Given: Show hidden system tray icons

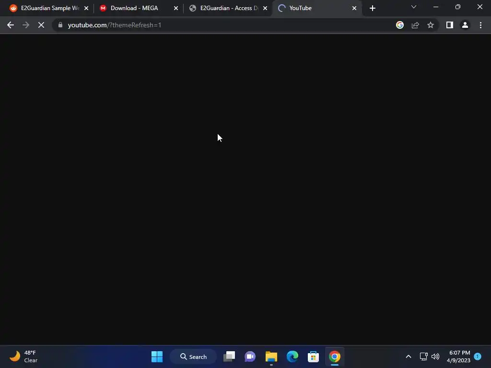Looking at the screenshot, I should [x=409, y=356].
